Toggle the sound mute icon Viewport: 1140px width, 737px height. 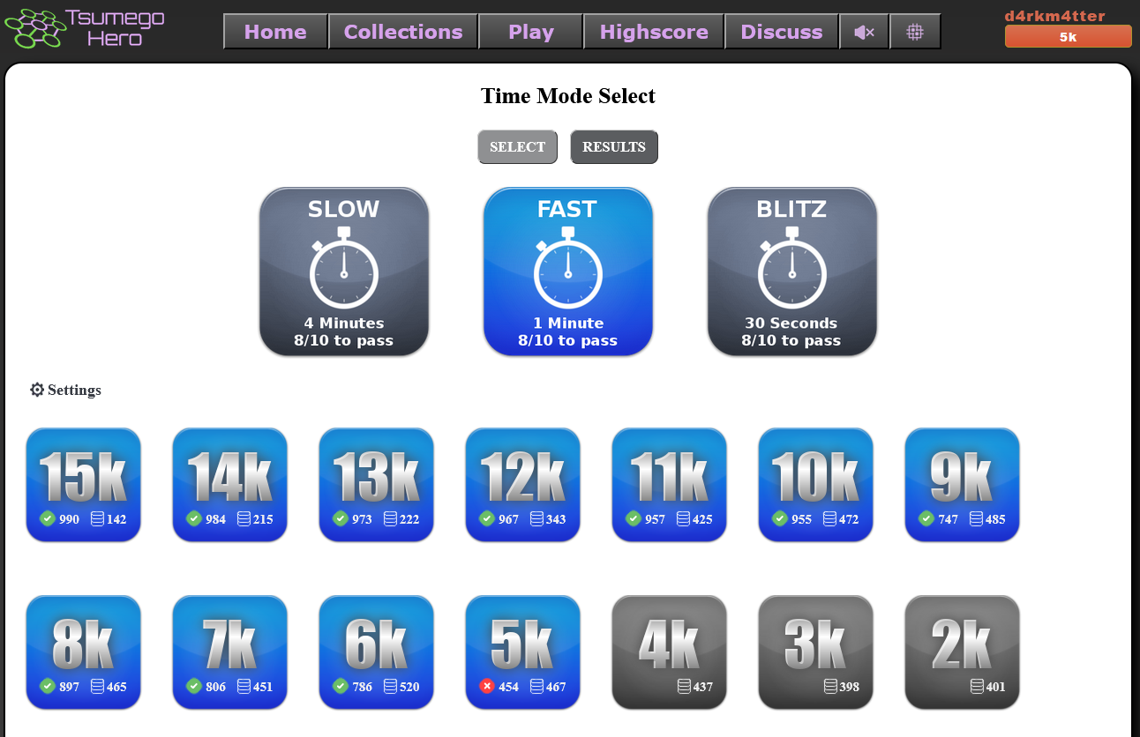[x=864, y=33]
